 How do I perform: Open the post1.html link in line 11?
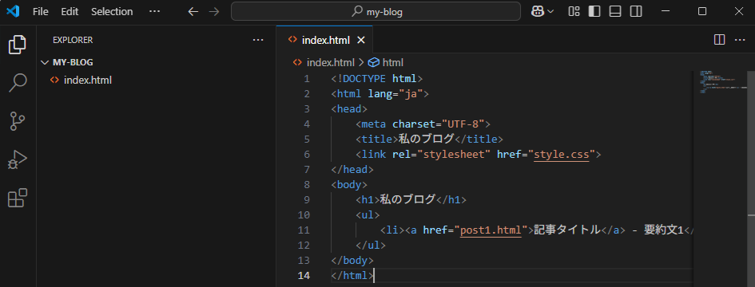click(x=491, y=230)
